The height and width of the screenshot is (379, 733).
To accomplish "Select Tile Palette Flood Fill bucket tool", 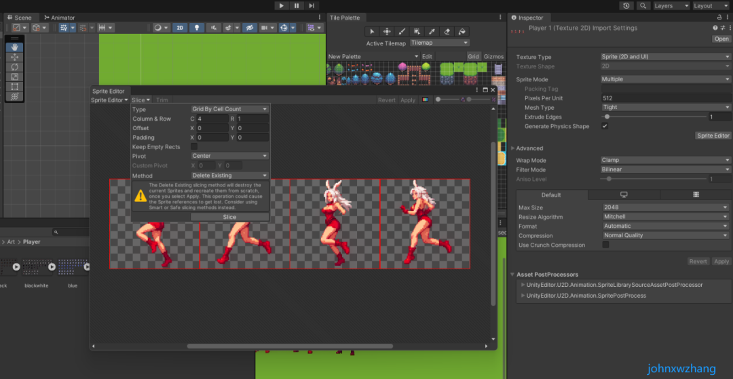I will tap(462, 32).
